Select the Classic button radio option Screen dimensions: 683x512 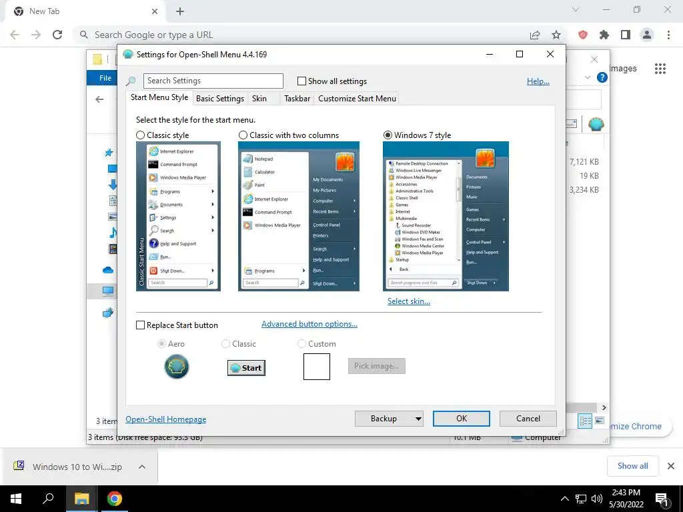click(x=225, y=344)
